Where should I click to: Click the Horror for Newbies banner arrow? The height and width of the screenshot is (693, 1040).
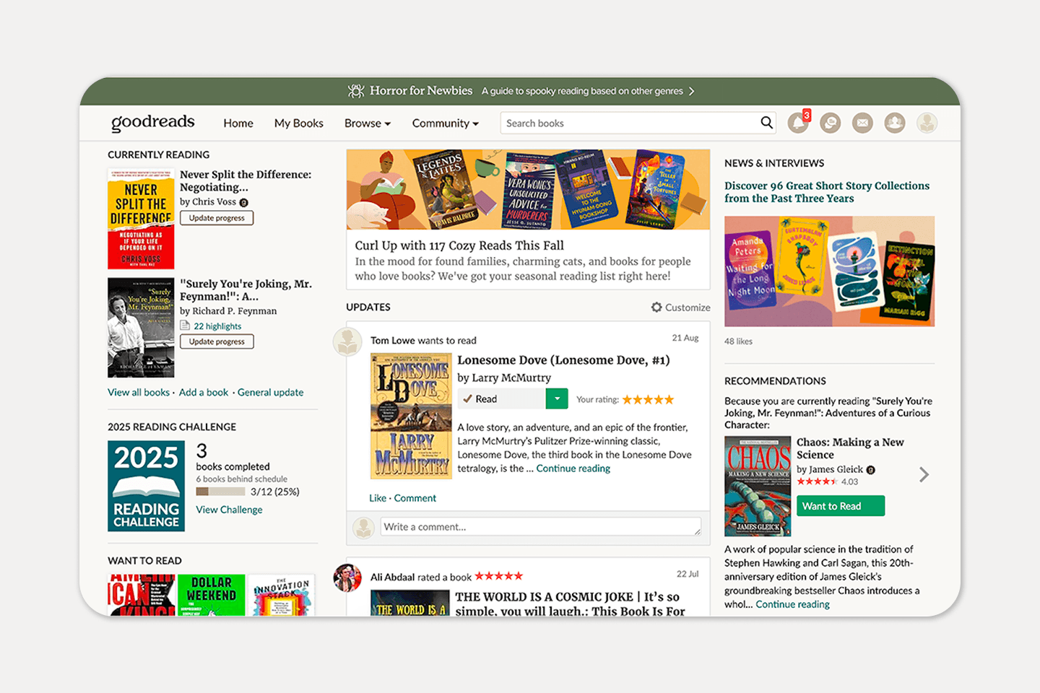691,91
